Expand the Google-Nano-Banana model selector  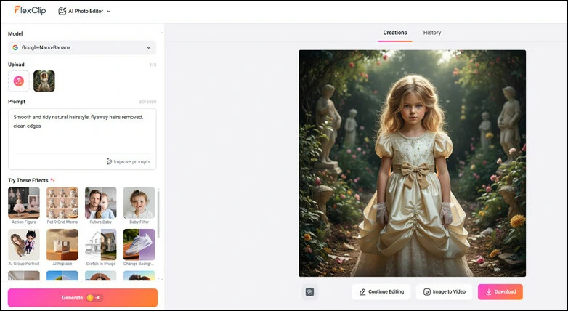[x=82, y=47]
